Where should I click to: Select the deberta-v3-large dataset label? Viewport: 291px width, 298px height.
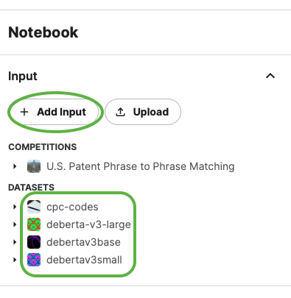[88, 224]
